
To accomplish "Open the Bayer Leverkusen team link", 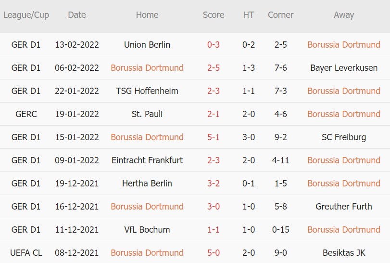I will tap(344, 68).
